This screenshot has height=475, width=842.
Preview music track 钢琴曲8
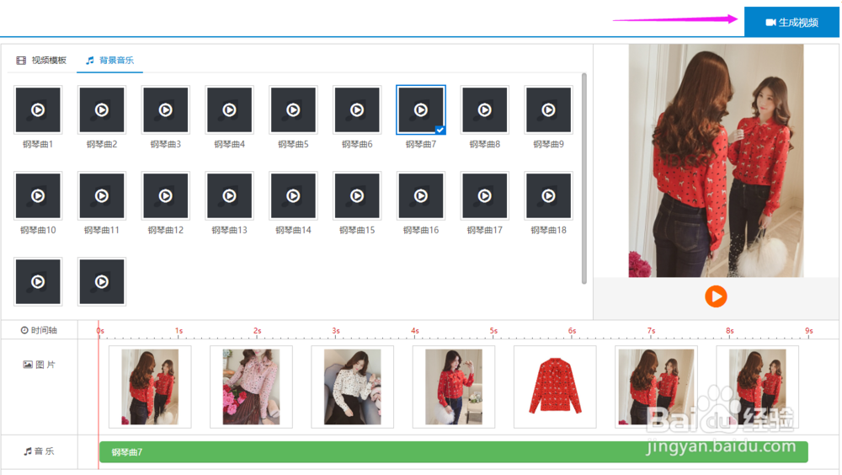tap(485, 109)
